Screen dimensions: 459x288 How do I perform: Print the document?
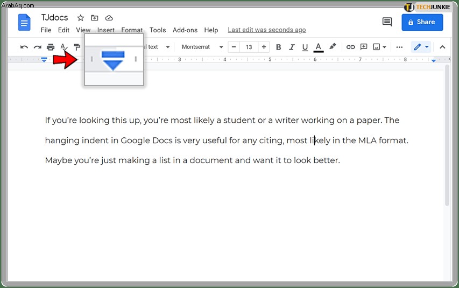point(51,47)
